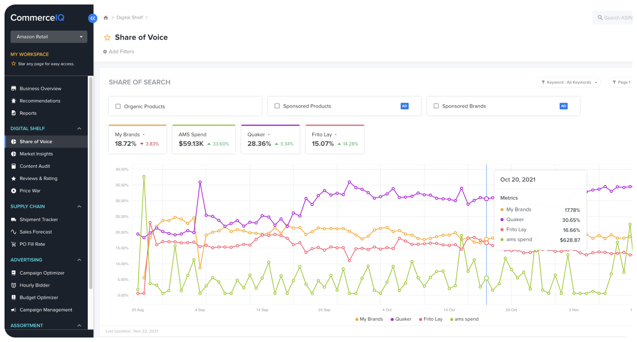This screenshot has height=342, width=637.
Task: Click the Hourly Bidder clock icon
Action: (14, 285)
